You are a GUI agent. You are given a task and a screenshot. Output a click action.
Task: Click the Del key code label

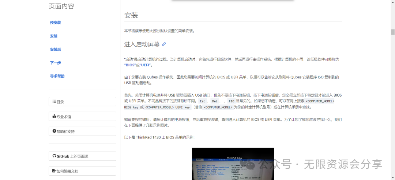point(214,101)
